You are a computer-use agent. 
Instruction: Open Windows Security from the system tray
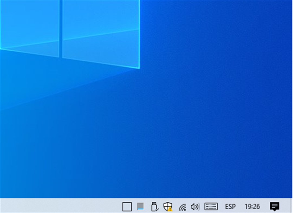167,207
